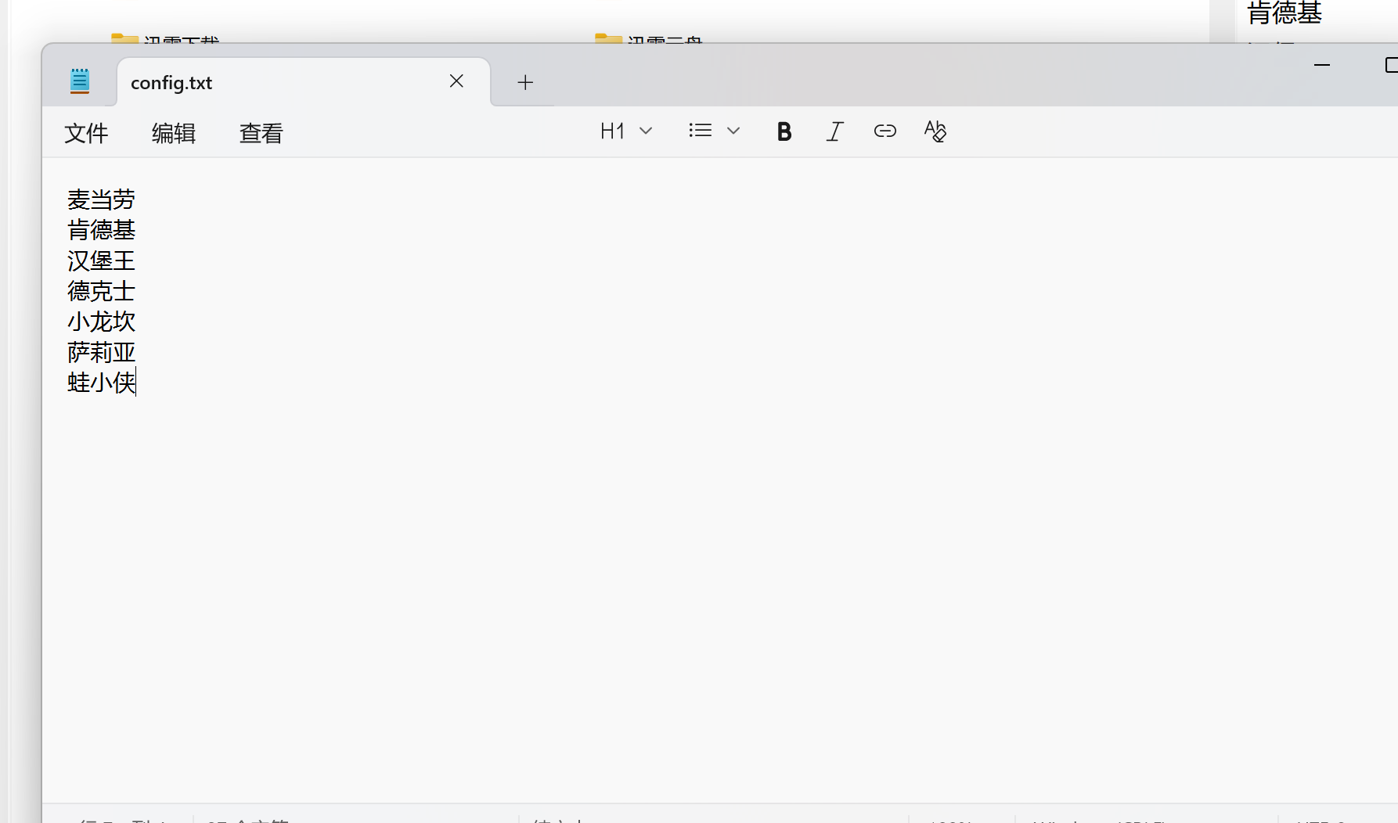1398x823 pixels.
Task: Click the text line 小龙坎
Action: click(x=102, y=322)
